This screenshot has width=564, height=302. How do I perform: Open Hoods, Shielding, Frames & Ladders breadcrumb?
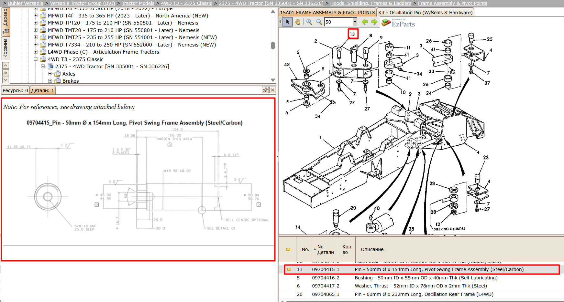[371, 3]
